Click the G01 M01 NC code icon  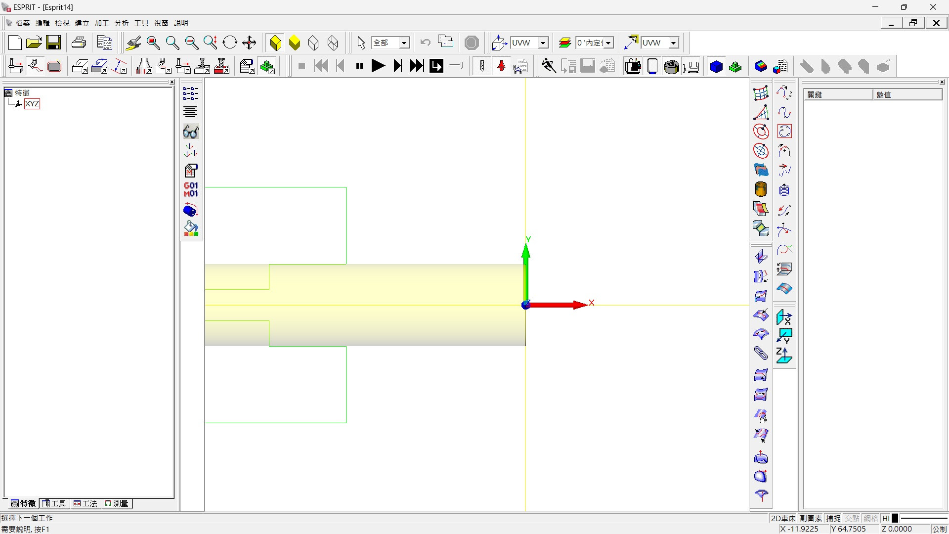click(191, 190)
